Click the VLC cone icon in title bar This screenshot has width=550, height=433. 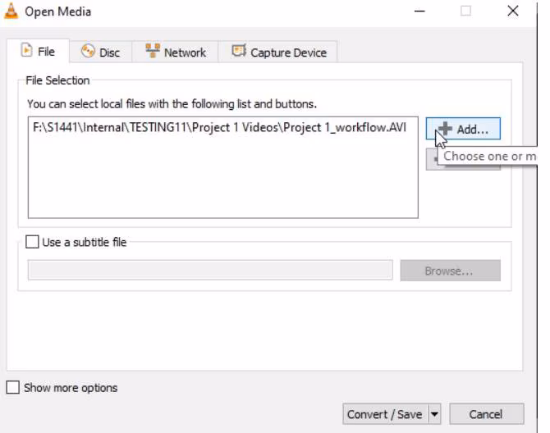pyautogui.click(x=11, y=11)
